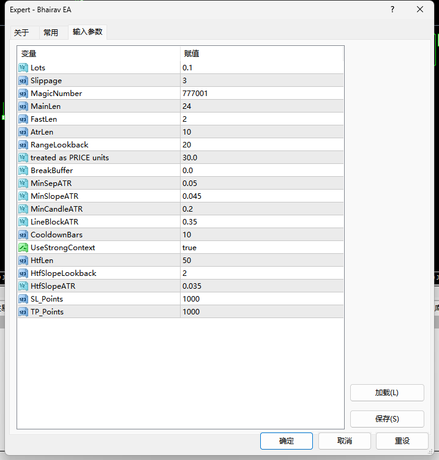The height and width of the screenshot is (460, 439).
Task: Click the LineBlockATR double type icon
Action: click(23, 222)
